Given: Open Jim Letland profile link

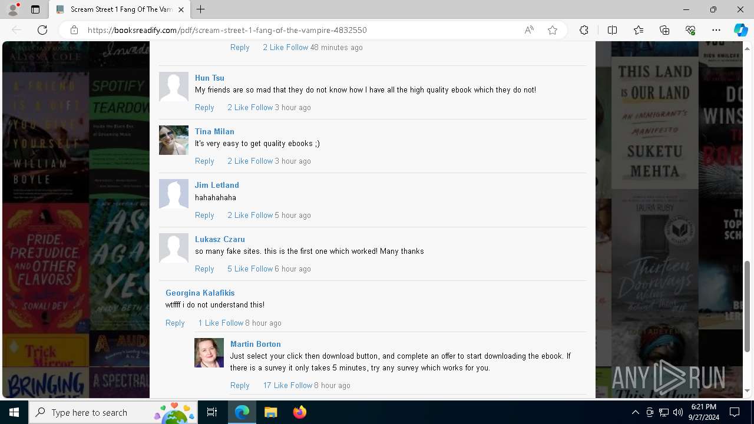Looking at the screenshot, I should (x=217, y=185).
